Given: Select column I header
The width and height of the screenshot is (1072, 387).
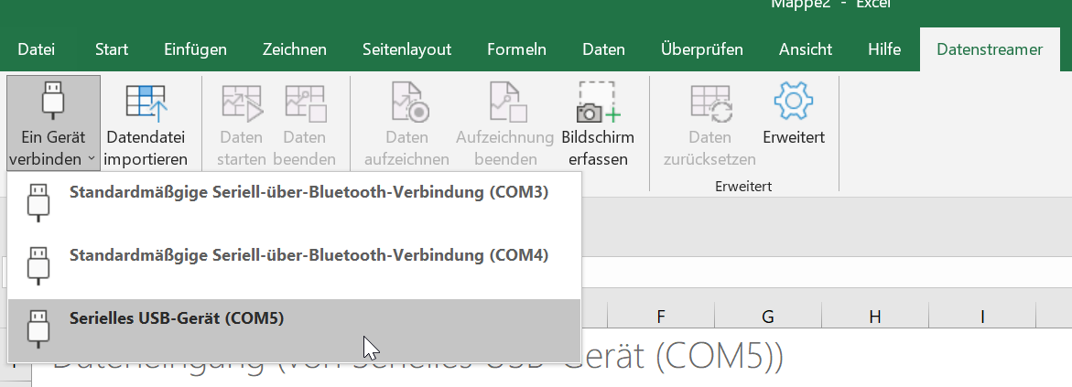Looking at the screenshot, I should coord(982,317).
